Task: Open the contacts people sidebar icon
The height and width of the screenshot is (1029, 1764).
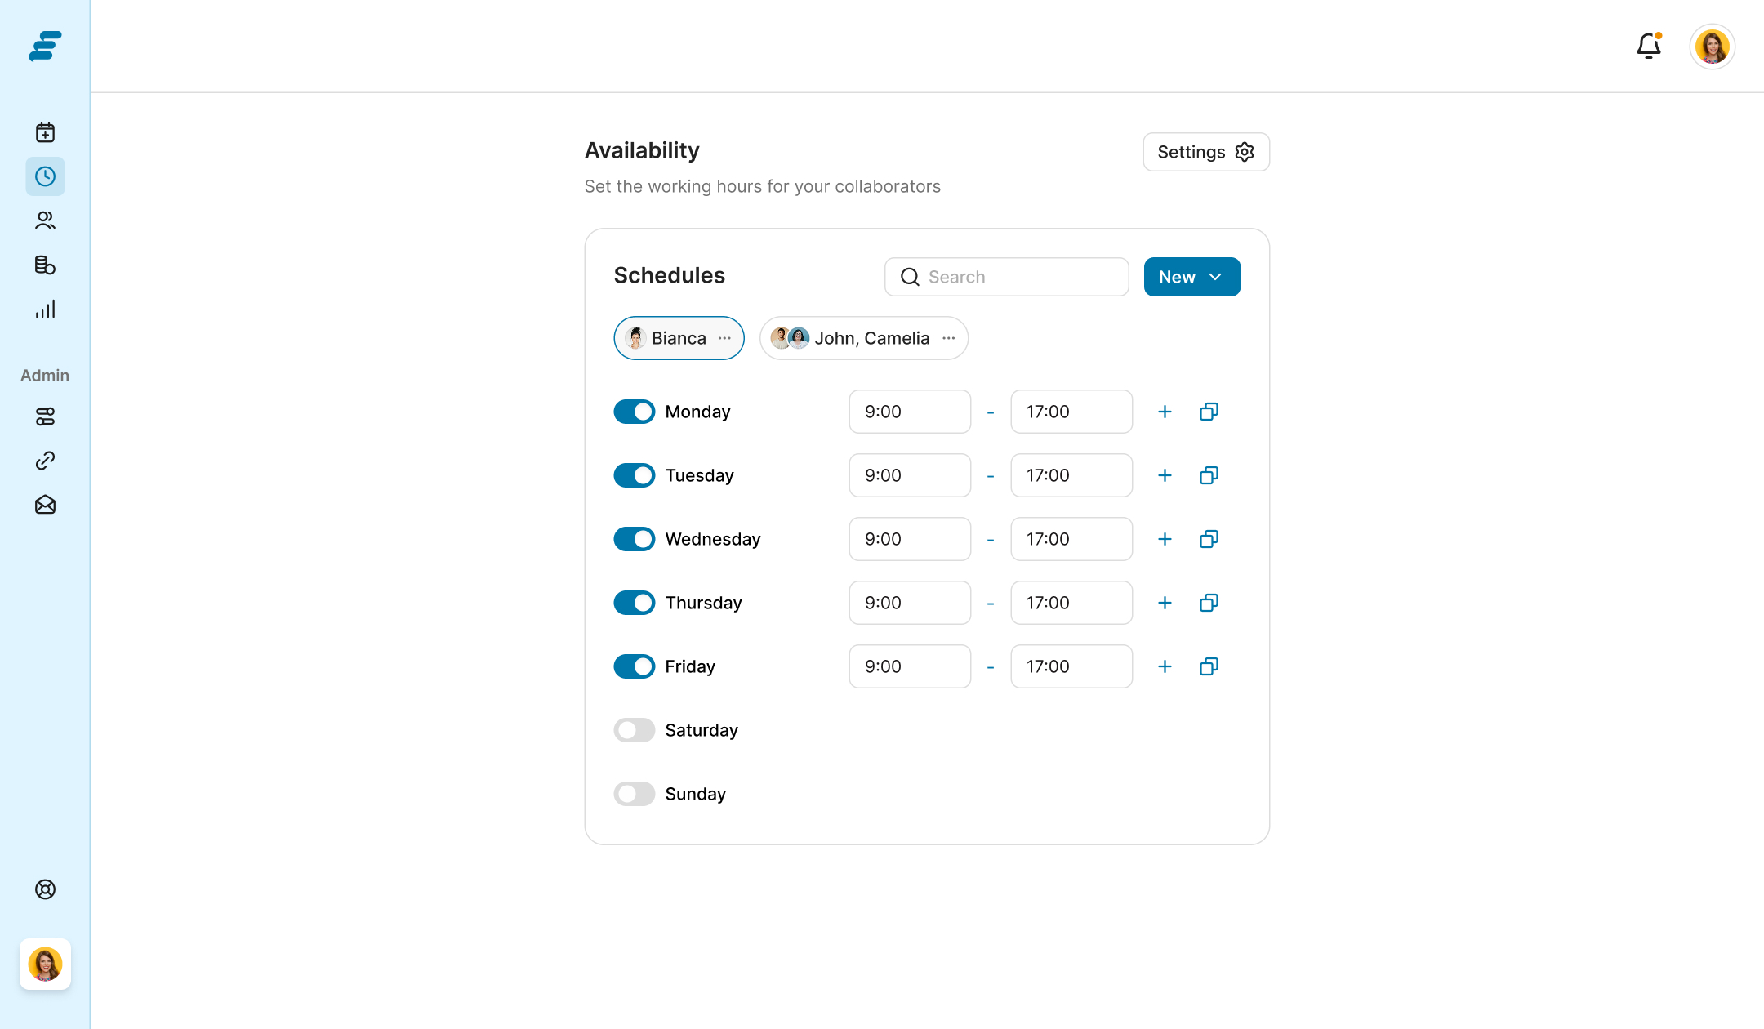Action: pos(45,220)
